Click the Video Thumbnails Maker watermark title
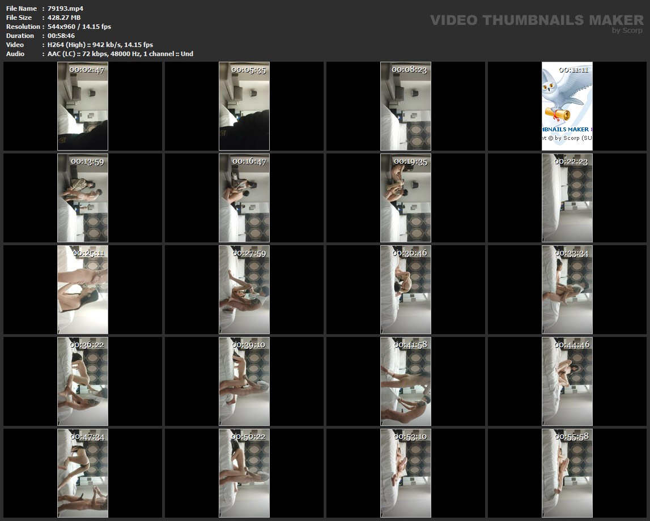The height and width of the screenshot is (521, 650). pos(536,20)
